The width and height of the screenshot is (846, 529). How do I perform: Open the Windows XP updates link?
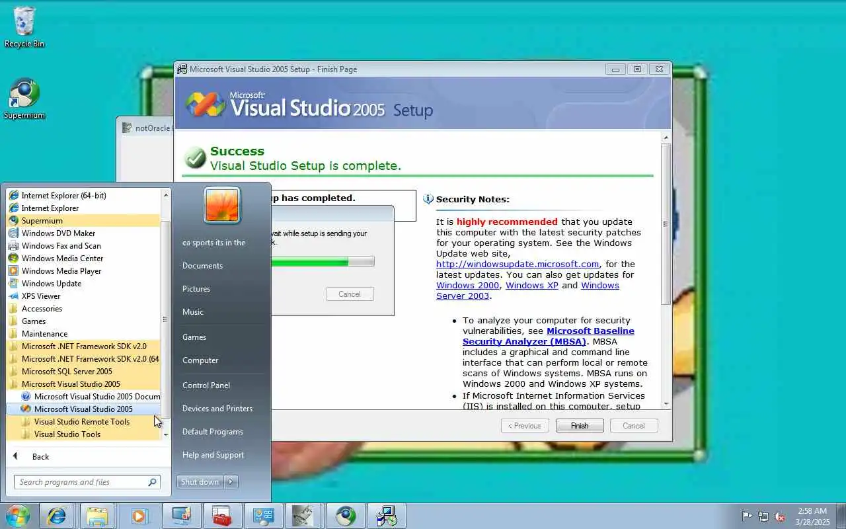click(x=532, y=285)
